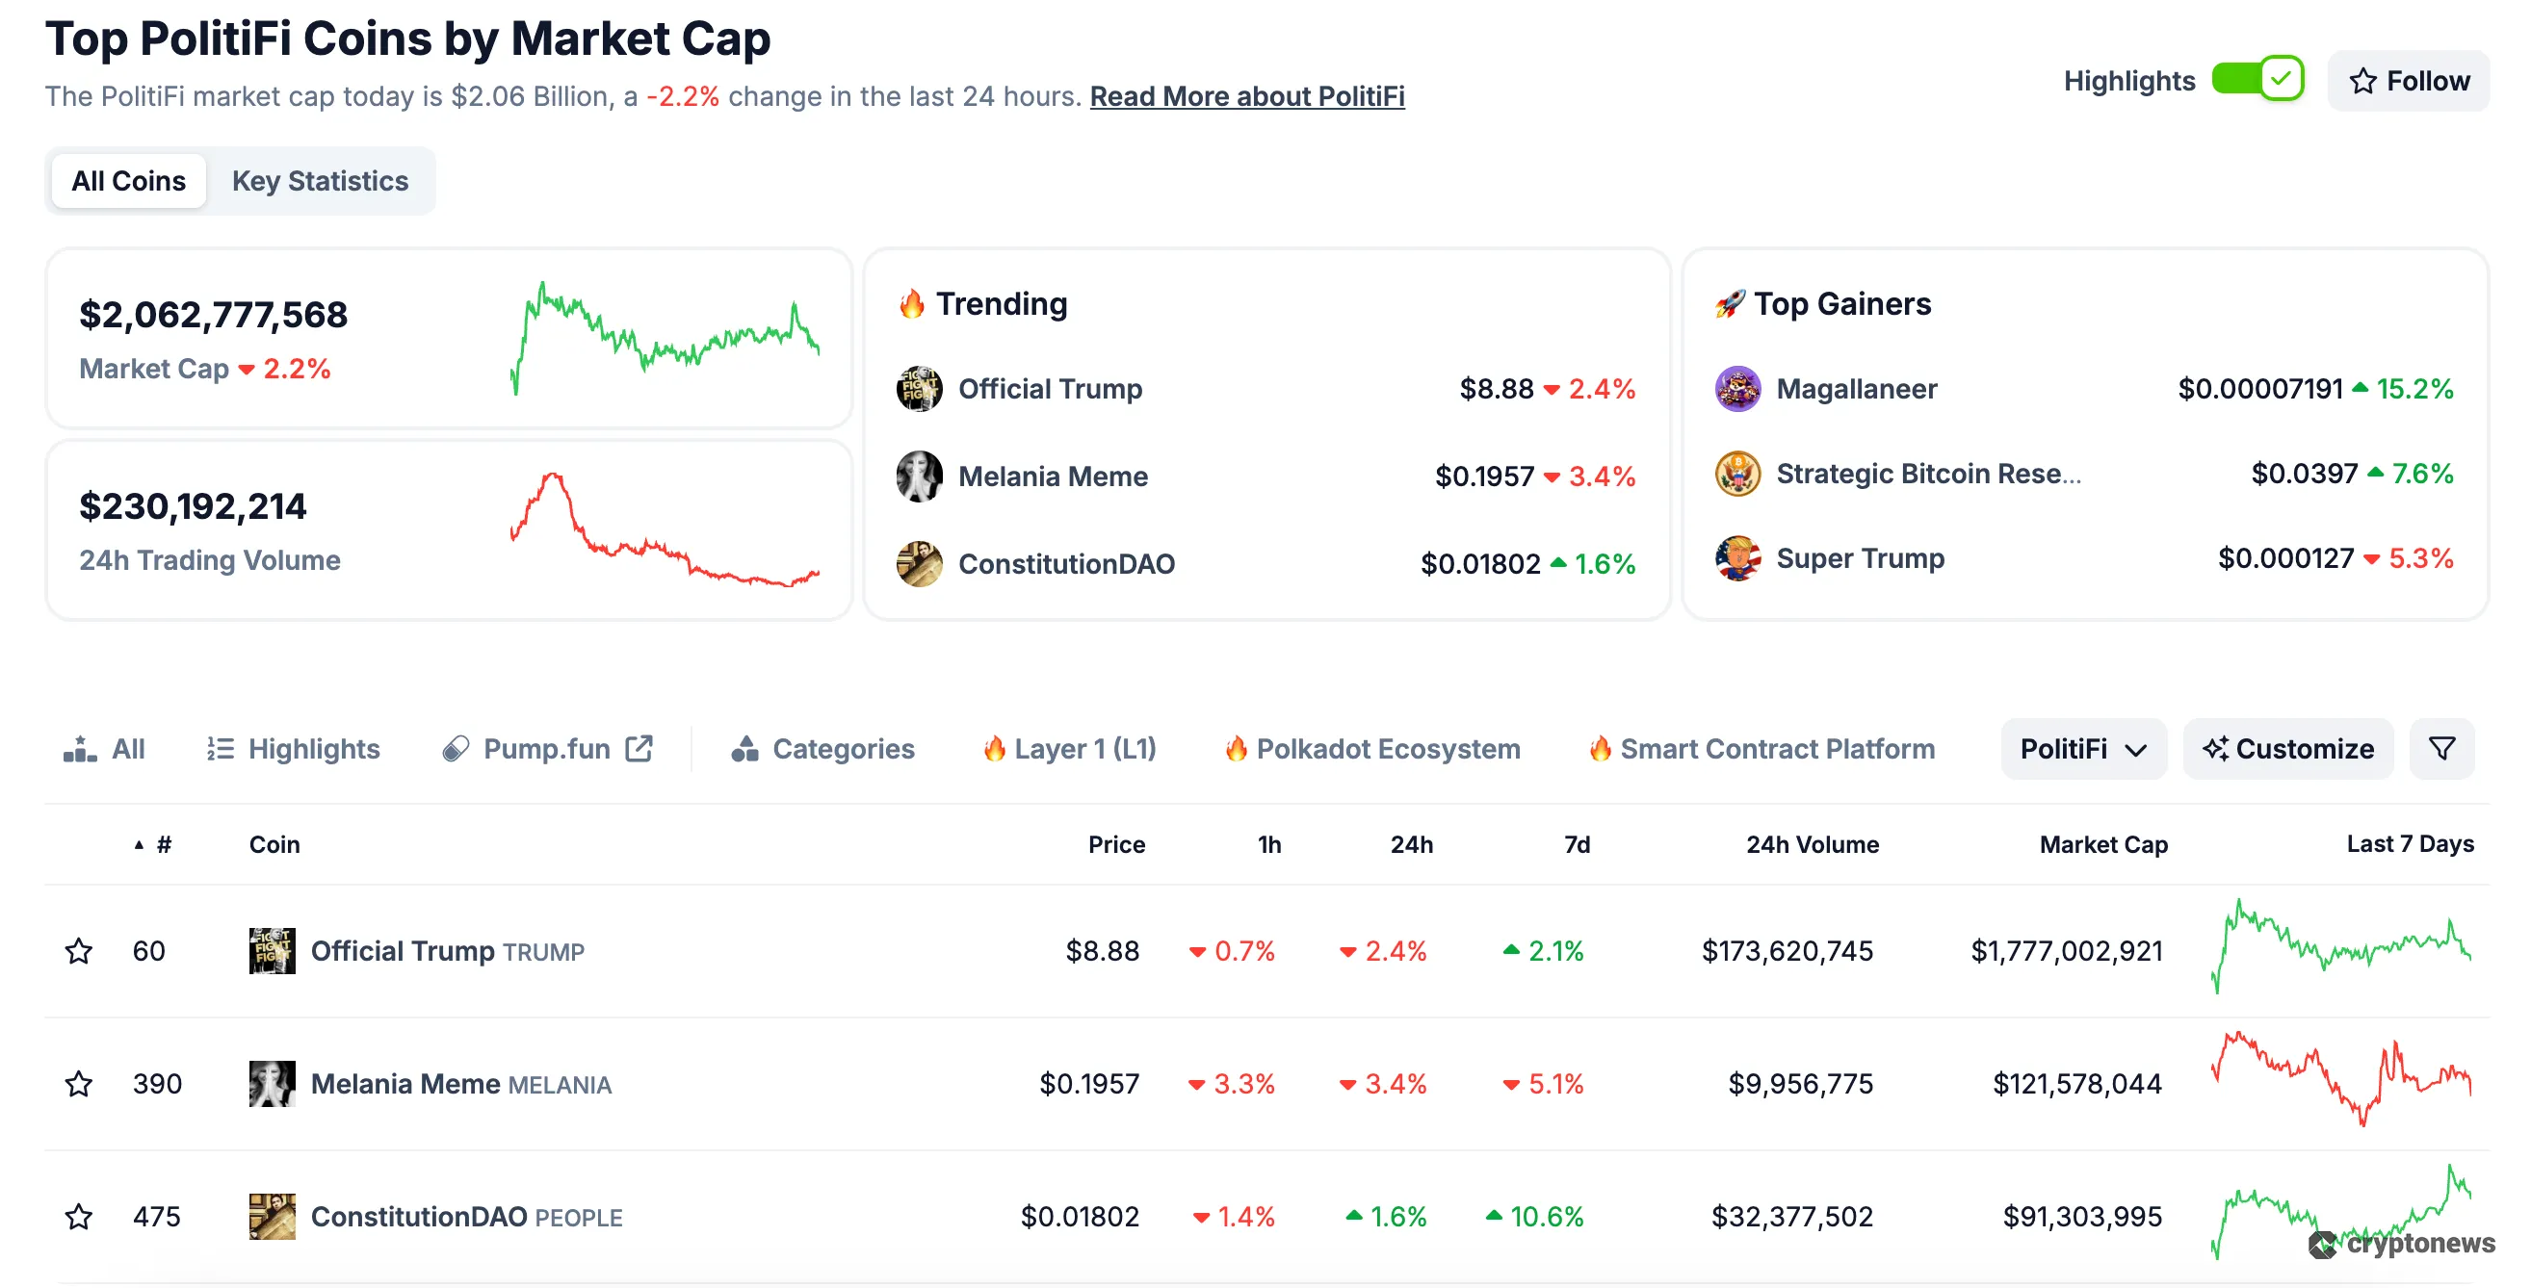The width and height of the screenshot is (2531, 1288).
Task: Expand the 24h column sorting
Action: 1411,844
